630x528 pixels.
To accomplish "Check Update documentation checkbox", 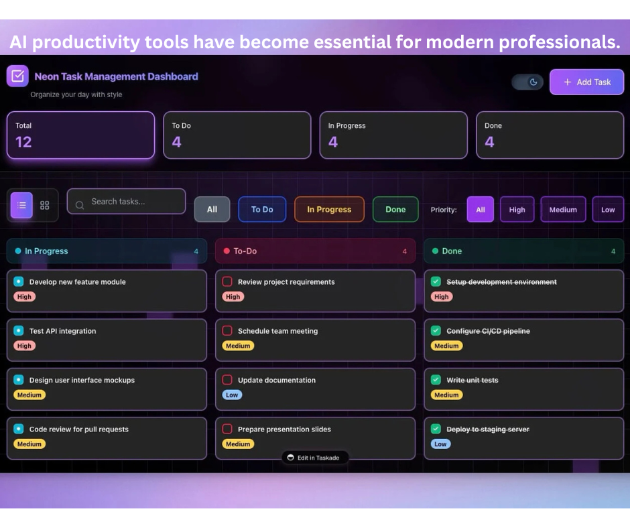I will (x=227, y=379).
